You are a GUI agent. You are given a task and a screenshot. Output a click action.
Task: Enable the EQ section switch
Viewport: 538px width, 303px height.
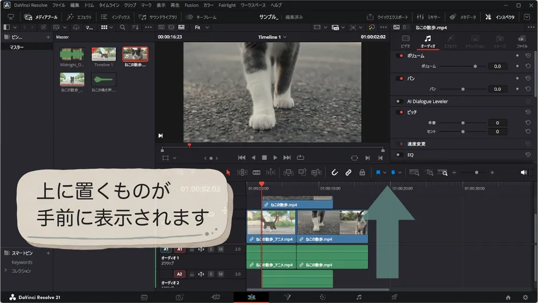tap(399, 155)
